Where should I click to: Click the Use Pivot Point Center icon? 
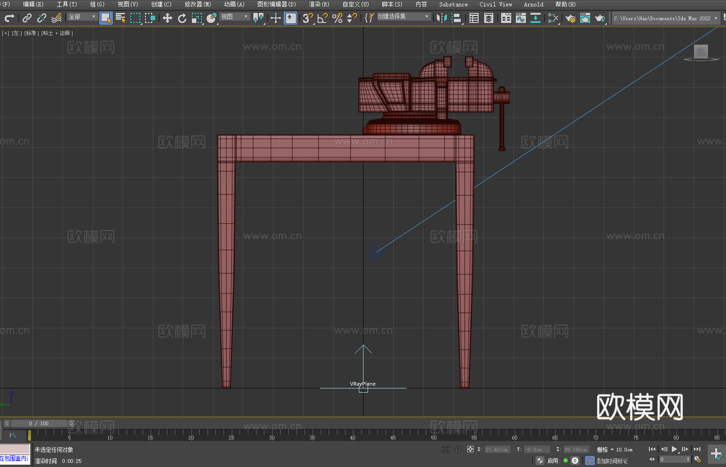click(258, 18)
